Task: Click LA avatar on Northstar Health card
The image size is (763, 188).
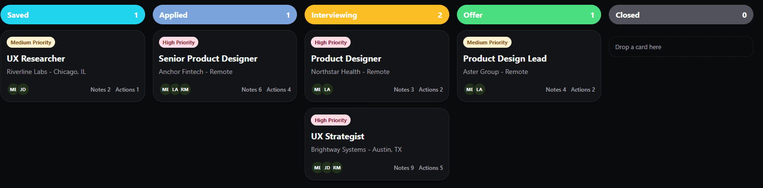Action: pyautogui.click(x=327, y=89)
